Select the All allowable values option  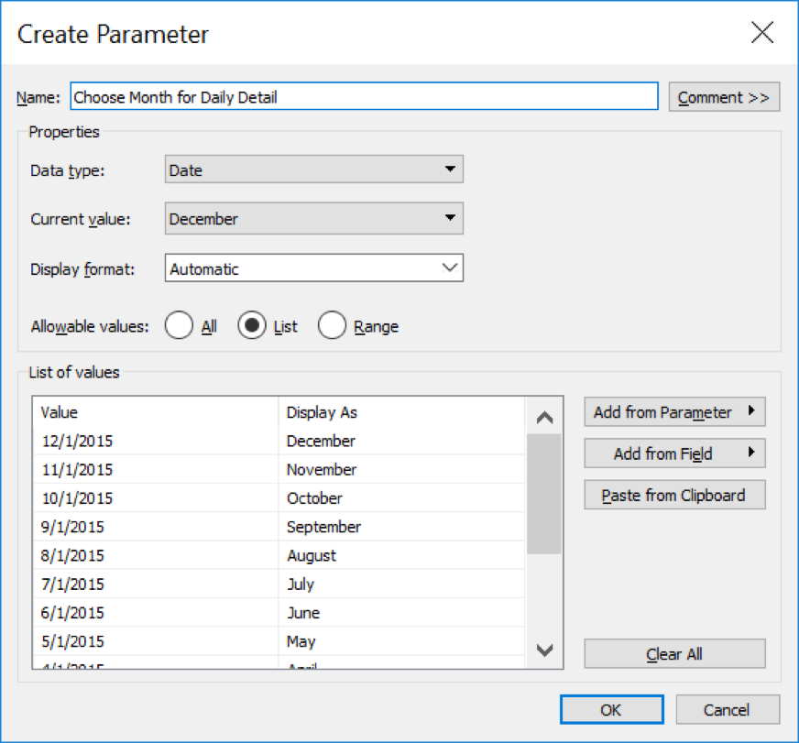(x=180, y=325)
